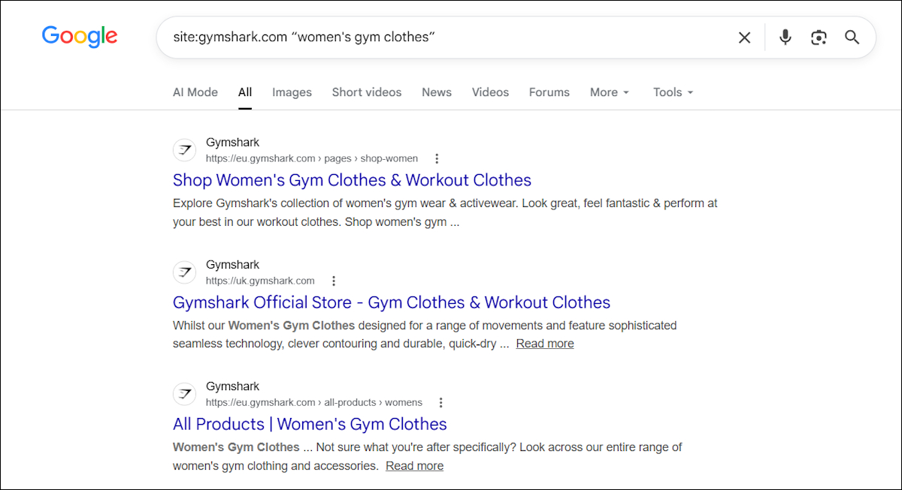Expand the More dropdown
Image resolution: width=902 pixels, height=490 pixels.
(609, 92)
